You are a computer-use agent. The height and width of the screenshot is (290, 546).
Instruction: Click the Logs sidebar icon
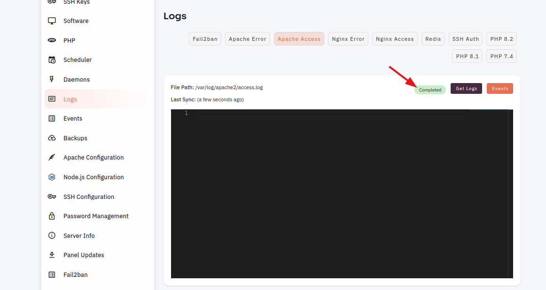[52, 99]
